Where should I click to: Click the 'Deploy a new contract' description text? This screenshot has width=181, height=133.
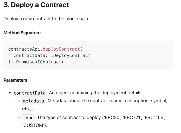click(x=46, y=19)
